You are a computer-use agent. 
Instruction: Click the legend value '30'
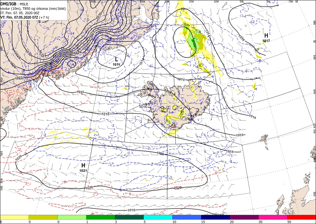coord(260,222)
